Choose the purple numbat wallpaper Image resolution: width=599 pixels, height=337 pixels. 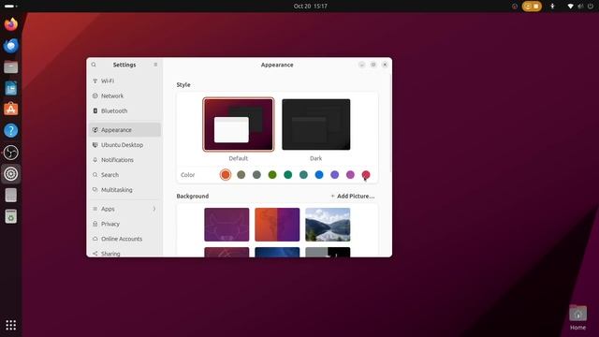coord(226,225)
